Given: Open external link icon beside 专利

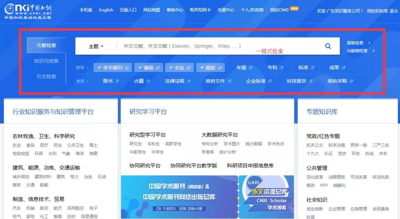Looking at the screenshot, I should coord(282,68).
